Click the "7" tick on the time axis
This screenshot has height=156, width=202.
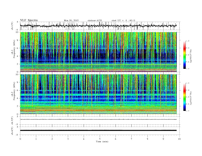(132, 139)
